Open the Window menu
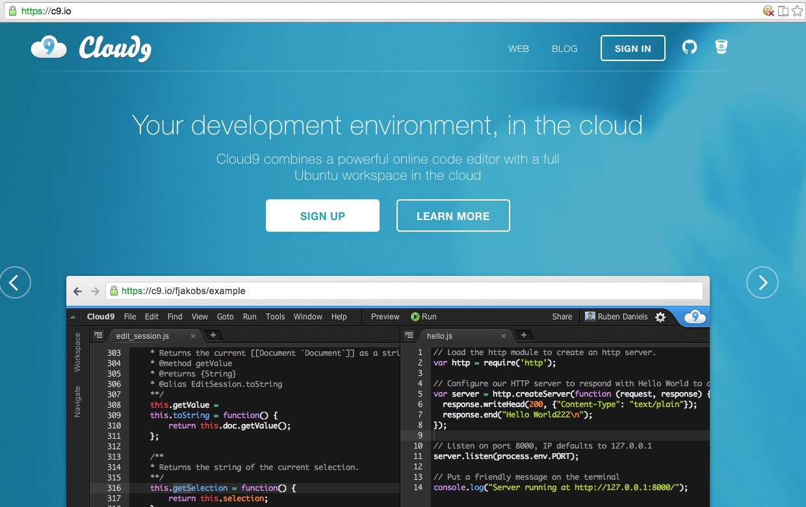The height and width of the screenshot is (507, 806). point(307,317)
